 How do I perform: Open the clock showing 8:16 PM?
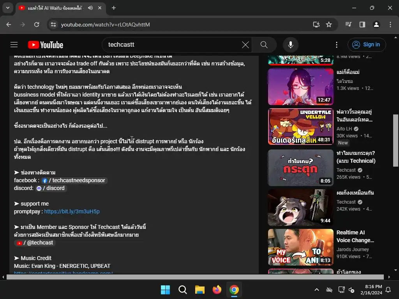tap(371, 290)
